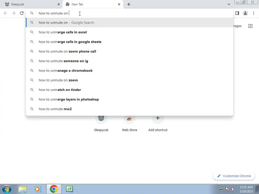259x194 pixels.
Task: Open the taskbar clock showing 12:25 AM
Action: (246, 189)
